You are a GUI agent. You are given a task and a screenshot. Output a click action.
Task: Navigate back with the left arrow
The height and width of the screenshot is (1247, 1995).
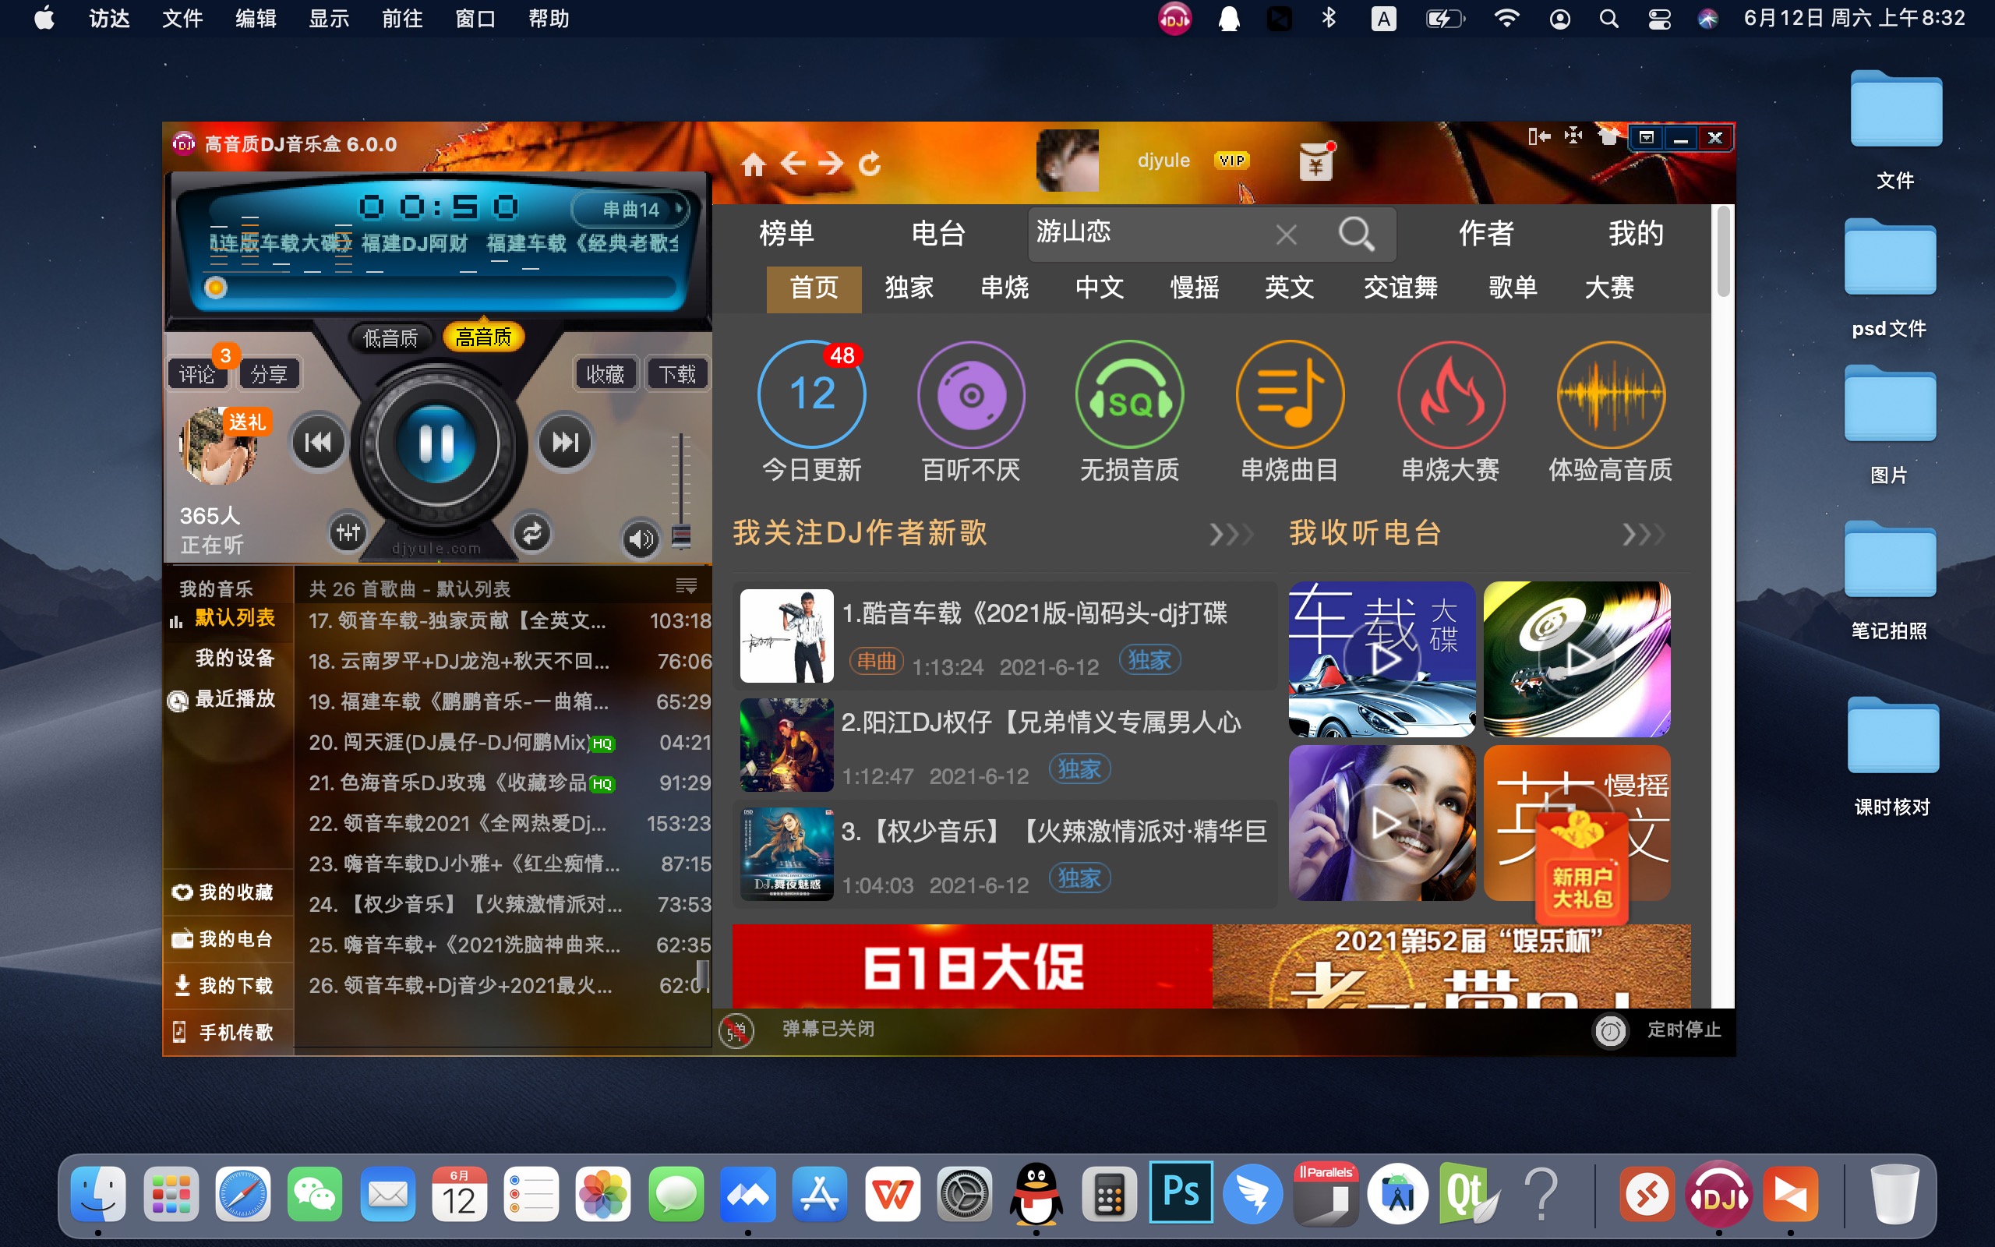point(793,164)
